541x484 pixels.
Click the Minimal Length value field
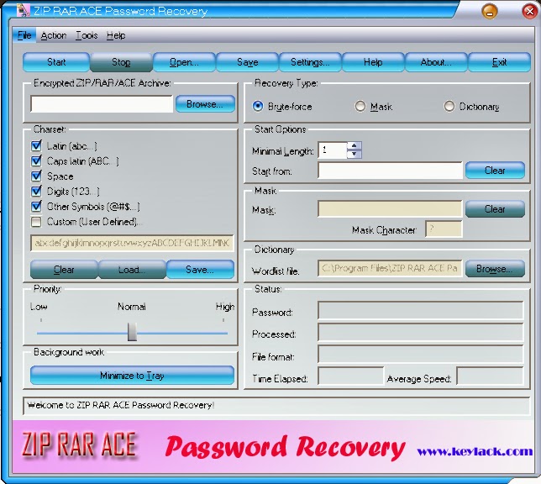[333, 150]
